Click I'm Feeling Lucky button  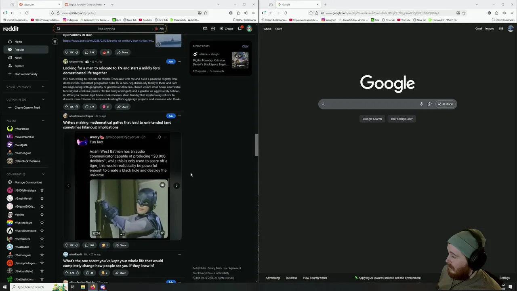[x=401, y=119]
